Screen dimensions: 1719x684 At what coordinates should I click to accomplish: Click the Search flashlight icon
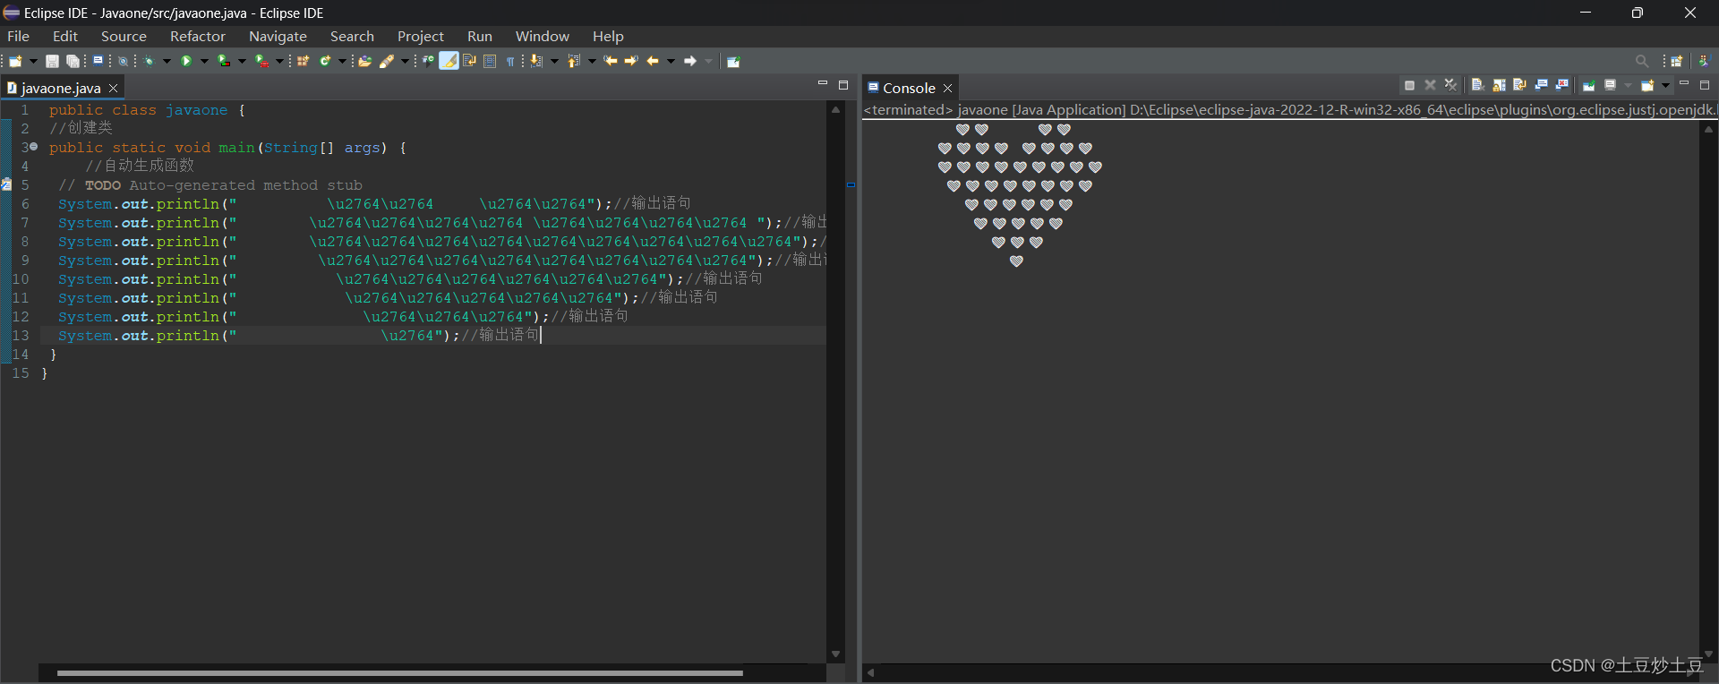point(386,61)
